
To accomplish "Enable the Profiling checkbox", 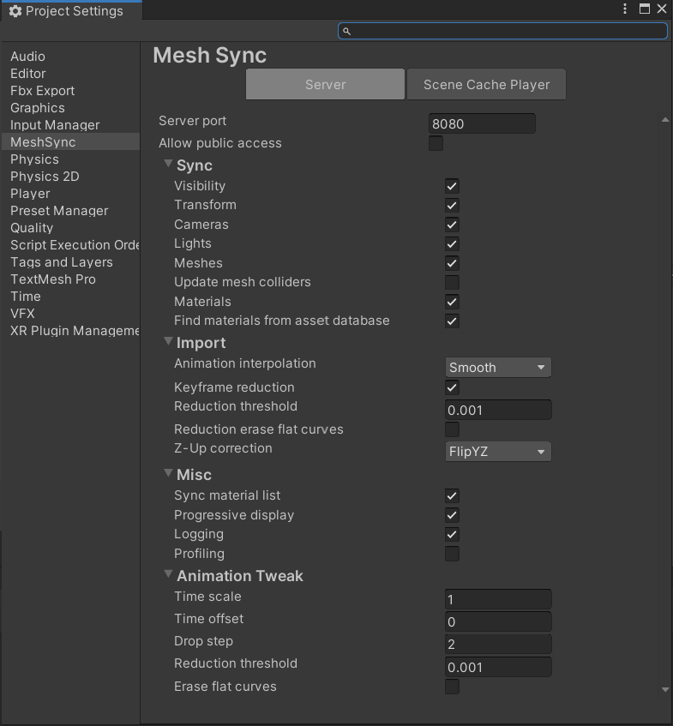I will pyautogui.click(x=452, y=554).
